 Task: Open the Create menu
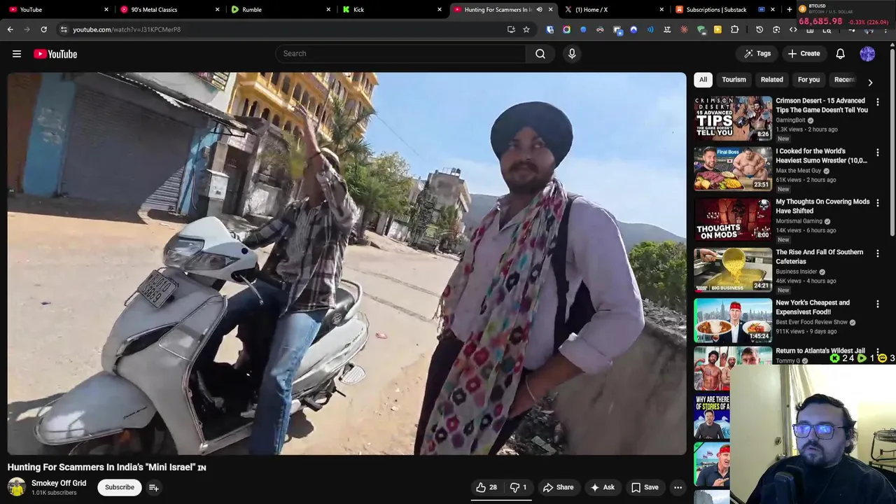804,54
